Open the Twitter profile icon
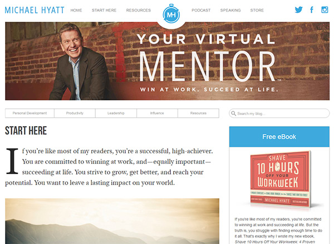 coord(298,10)
